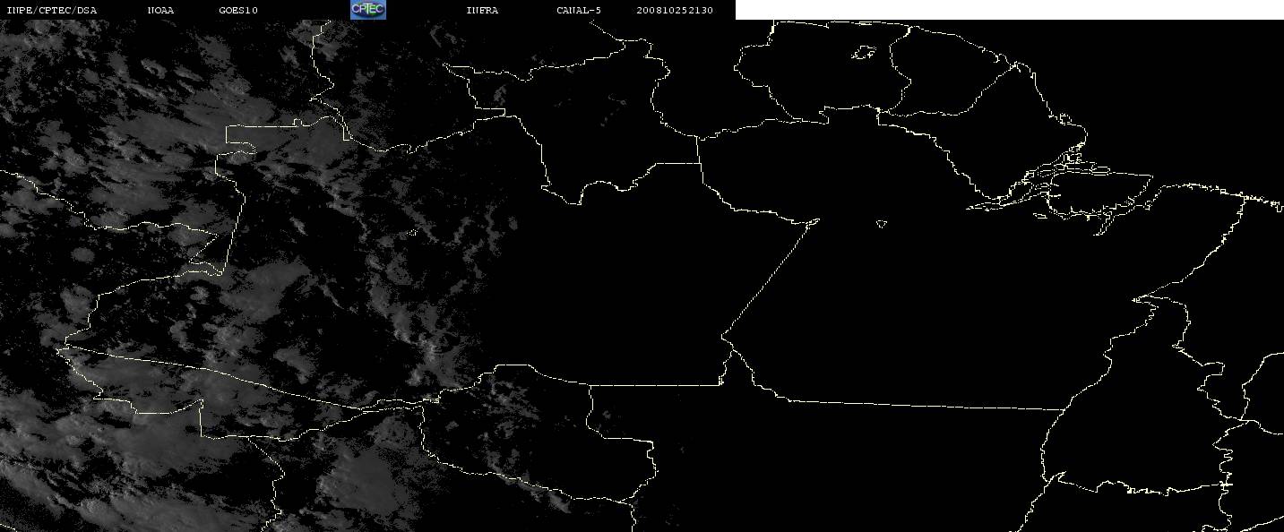
Task: Click the INPE/CPTEC/DSA header label
Action: click(51, 11)
